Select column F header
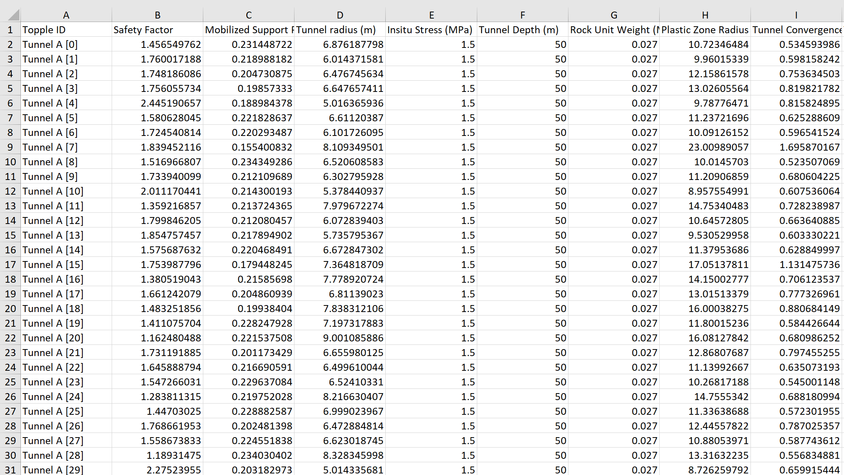Viewport: 844px width, 475px height. point(522,15)
